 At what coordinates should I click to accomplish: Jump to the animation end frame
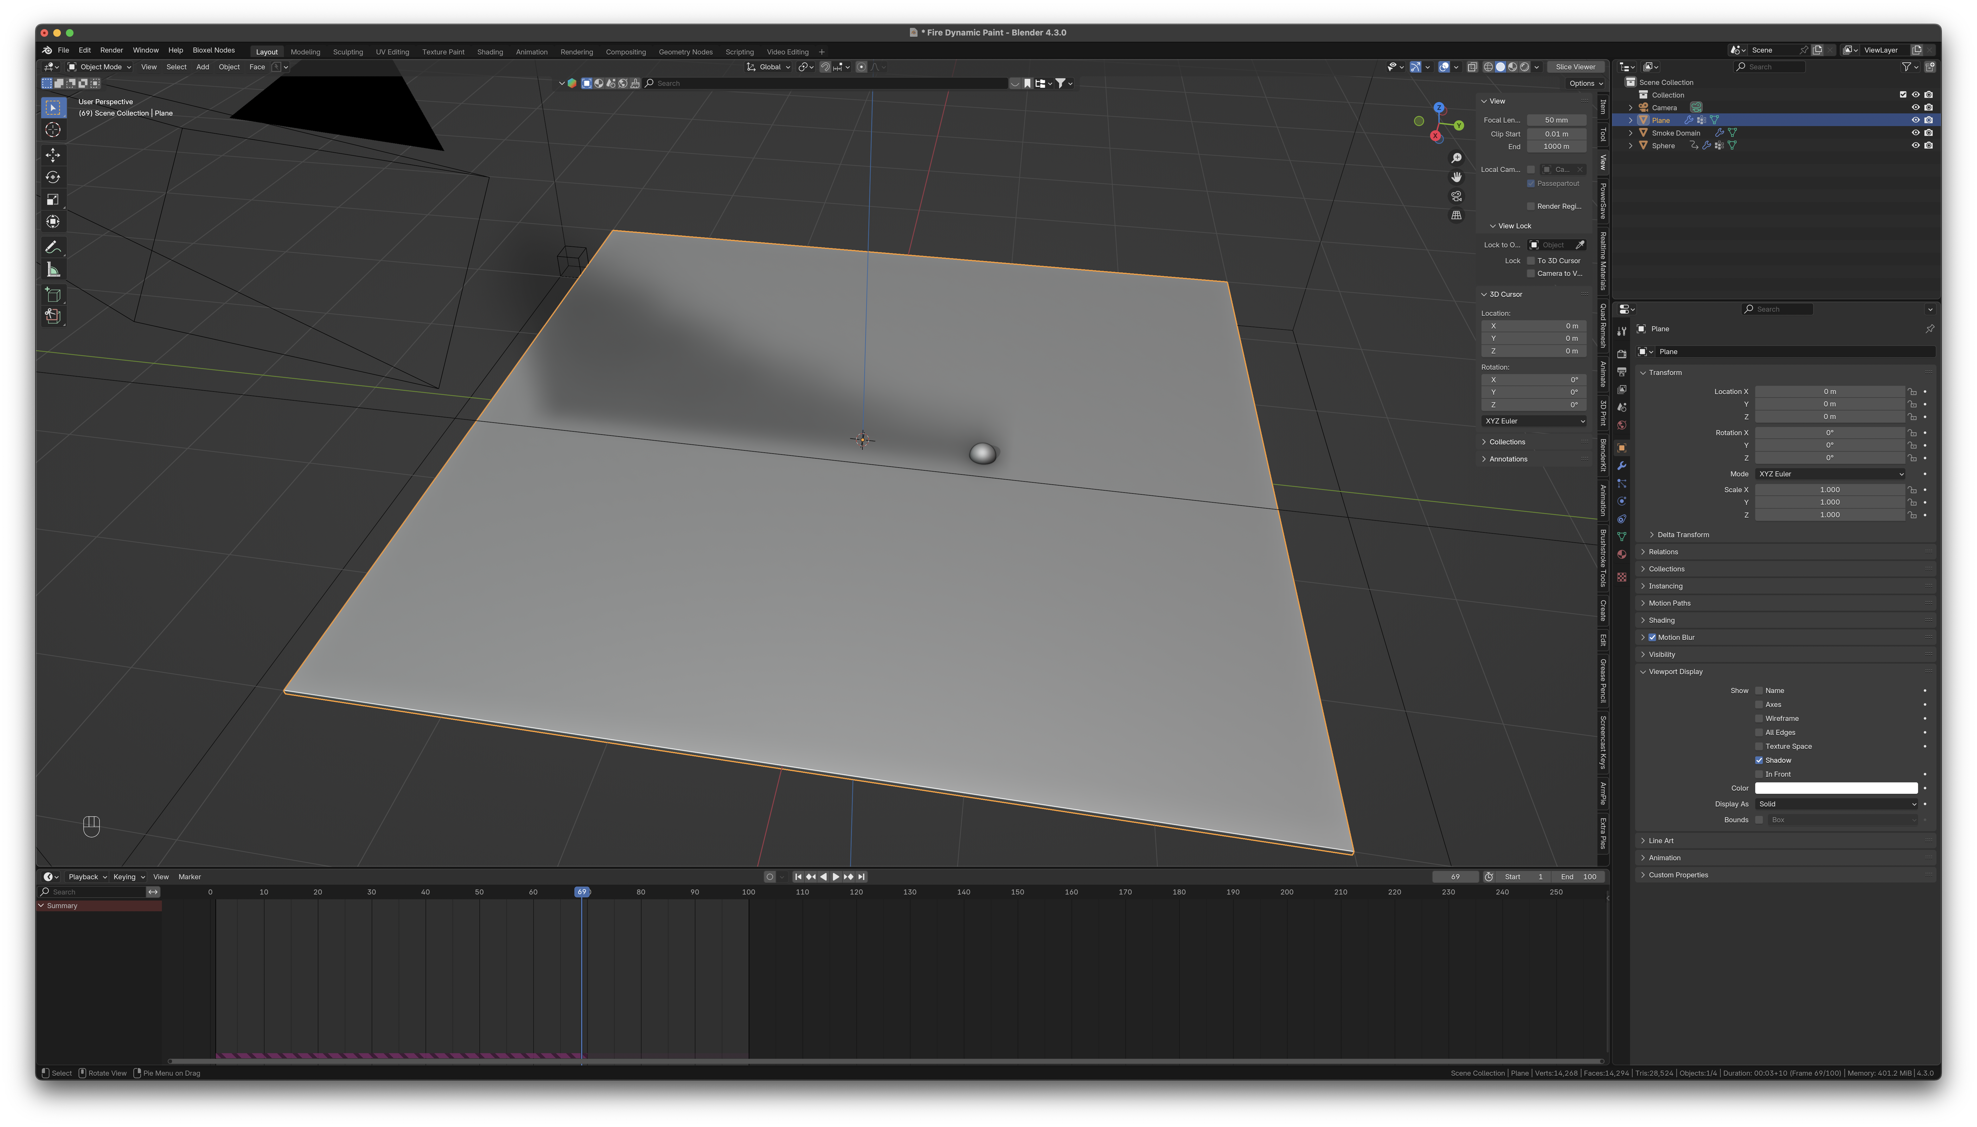tap(861, 877)
